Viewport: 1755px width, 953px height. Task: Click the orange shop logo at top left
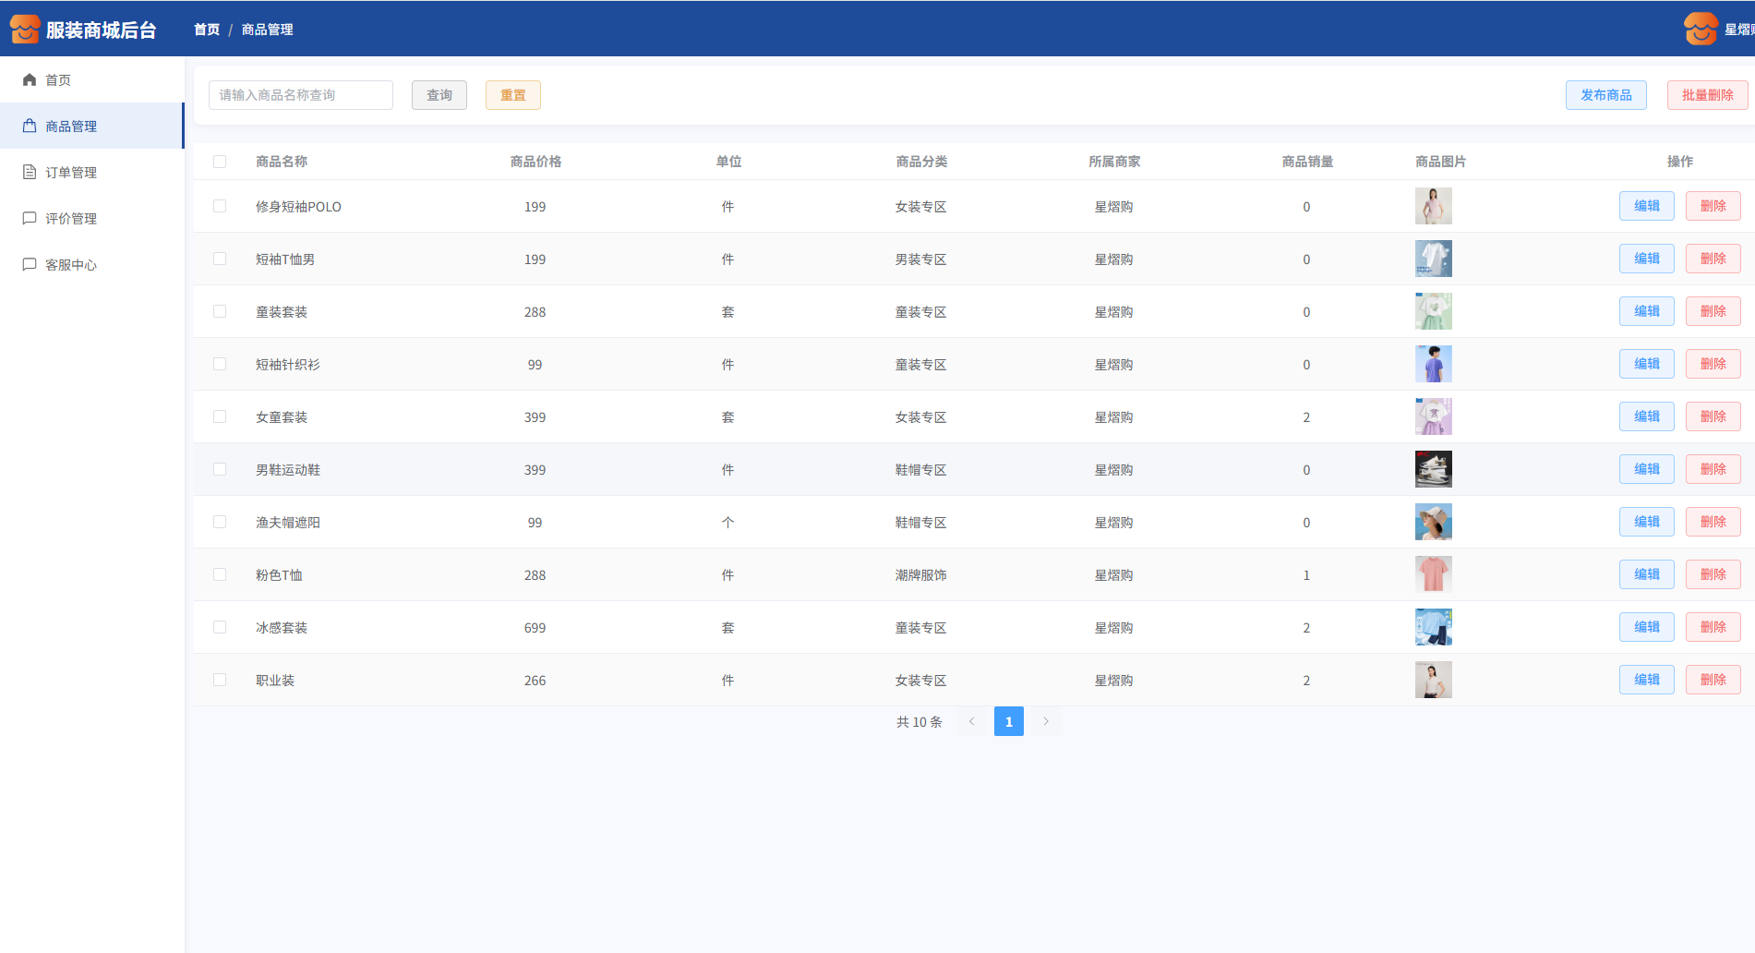pyautogui.click(x=25, y=30)
